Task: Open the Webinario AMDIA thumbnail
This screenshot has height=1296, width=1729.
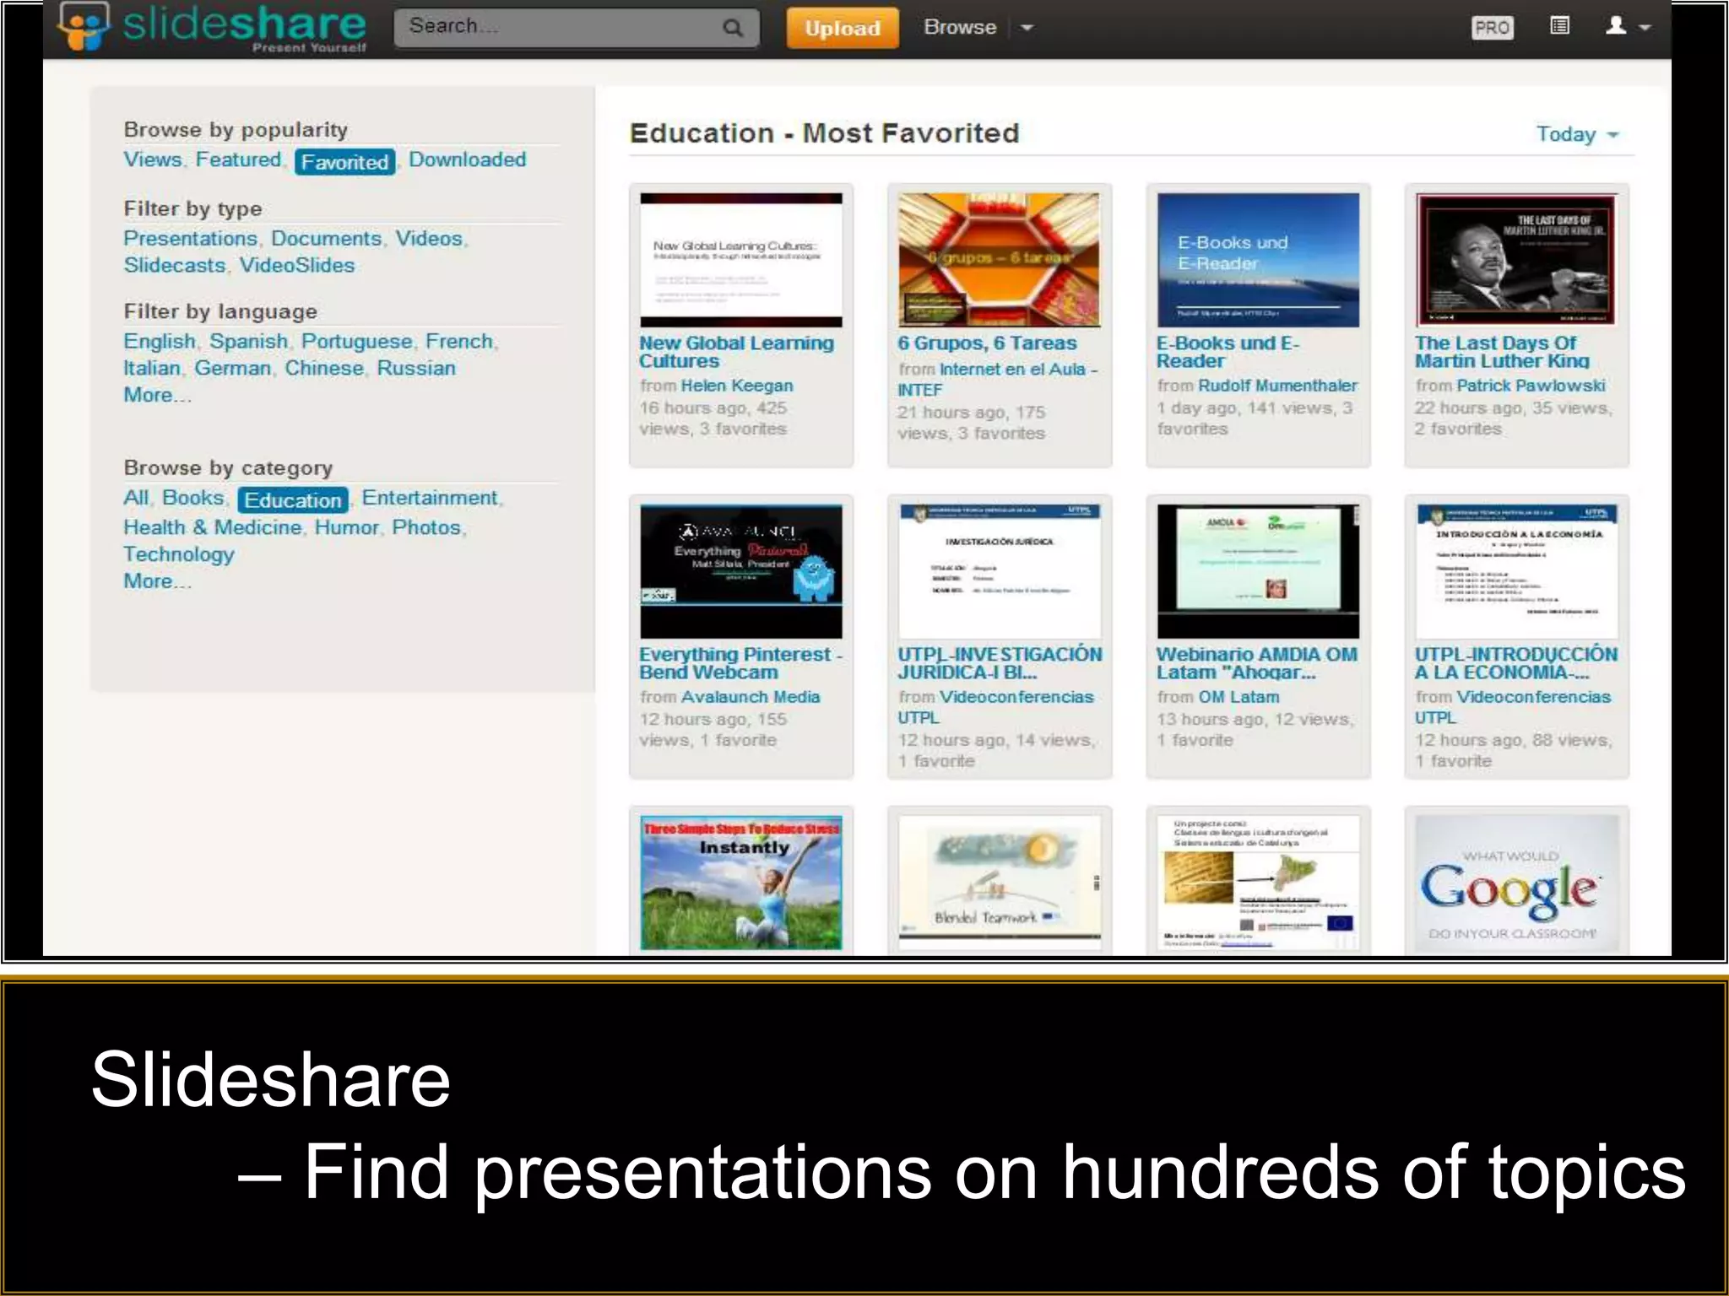Action: point(1258,571)
